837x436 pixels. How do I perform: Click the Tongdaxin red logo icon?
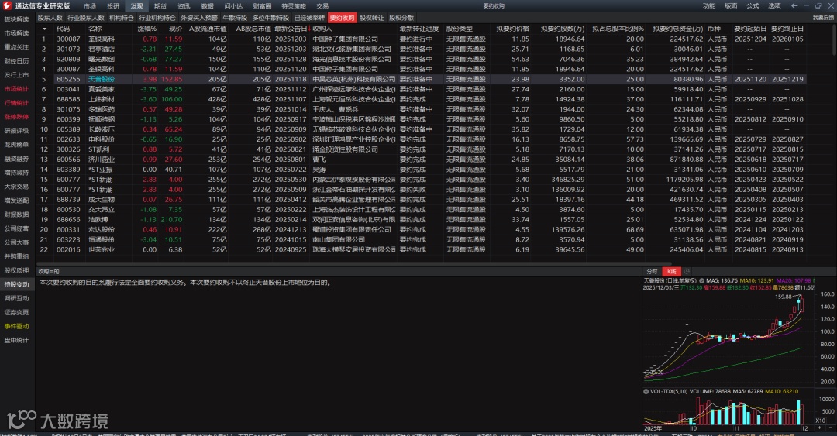(7, 5)
